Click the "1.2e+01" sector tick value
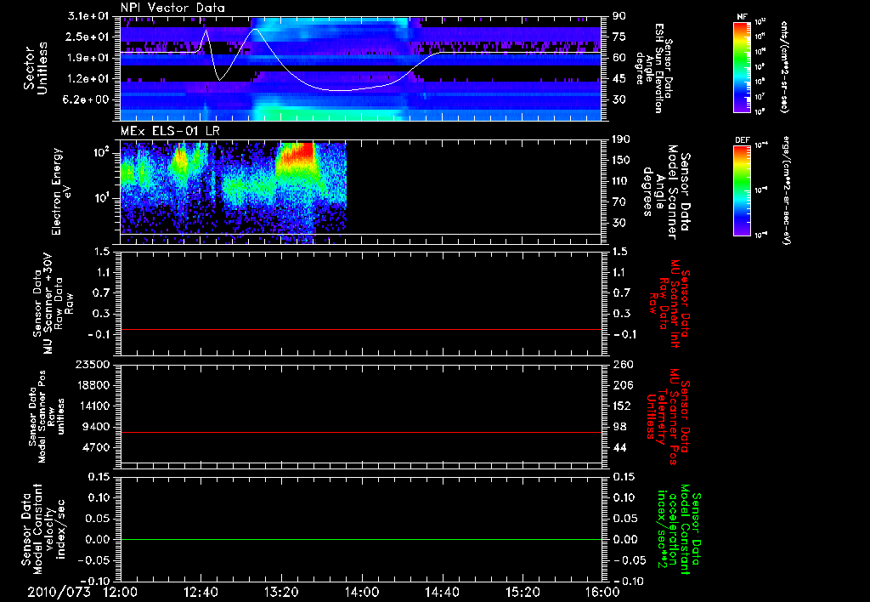870x602 pixels. (88, 79)
